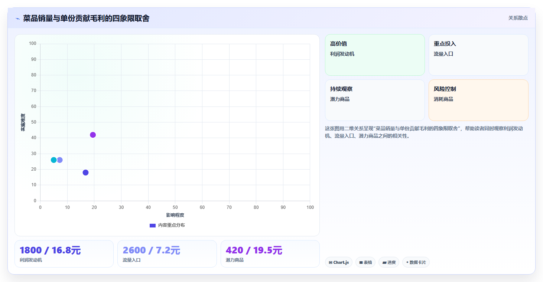Click the indigo data point near value 18

(x=85, y=173)
